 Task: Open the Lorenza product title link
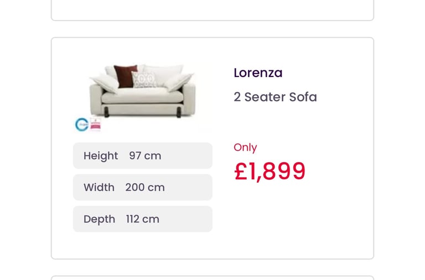coord(258,72)
